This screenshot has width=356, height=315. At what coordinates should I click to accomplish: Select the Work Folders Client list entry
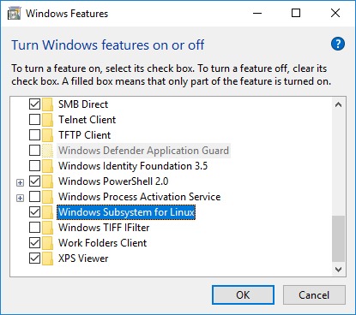tap(102, 243)
